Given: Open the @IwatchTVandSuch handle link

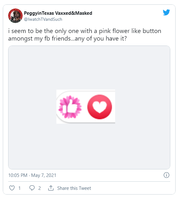Looking at the screenshot, I should (43, 19).
